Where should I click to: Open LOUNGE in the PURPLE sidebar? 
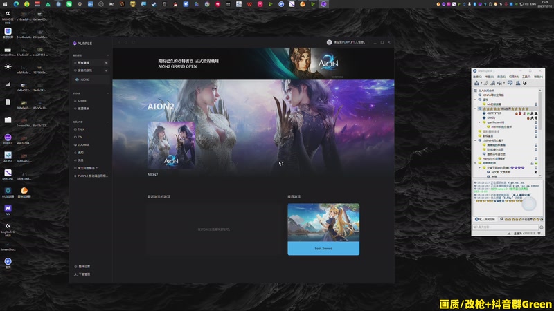(x=82, y=145)
